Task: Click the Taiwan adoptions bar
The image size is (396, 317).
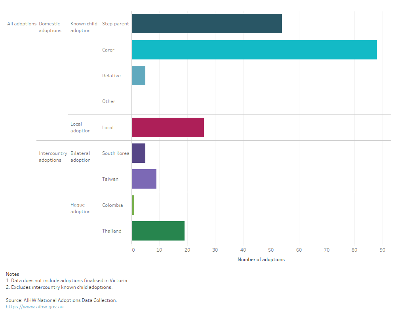Action: (143, 179)
